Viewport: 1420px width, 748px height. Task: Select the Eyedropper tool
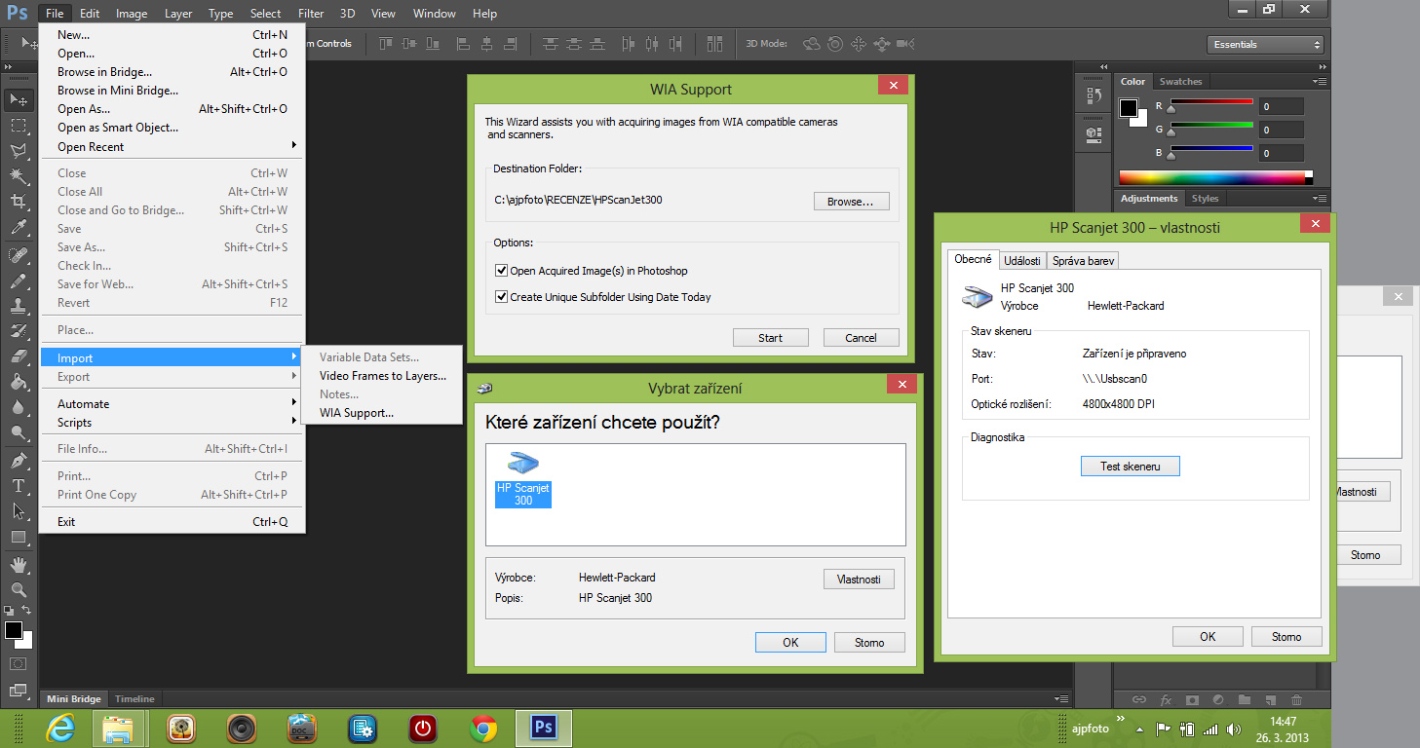tap(19, 228)
